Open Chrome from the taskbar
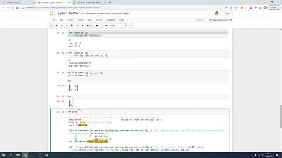Viewport: 282px width, 158px height. tap(26, 155)
